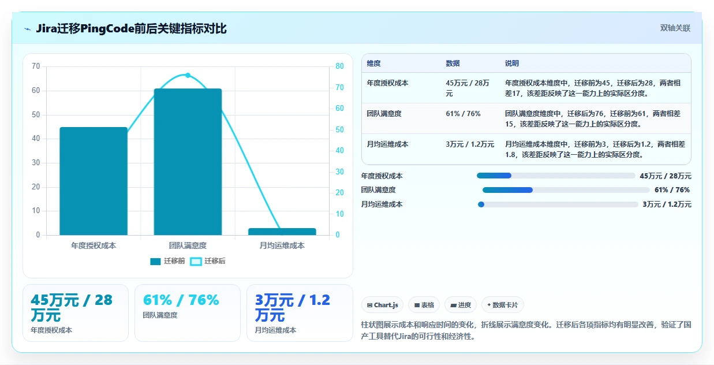Click x-axis label 团队满意度
The image size is (714, 365).
point(188,245)
